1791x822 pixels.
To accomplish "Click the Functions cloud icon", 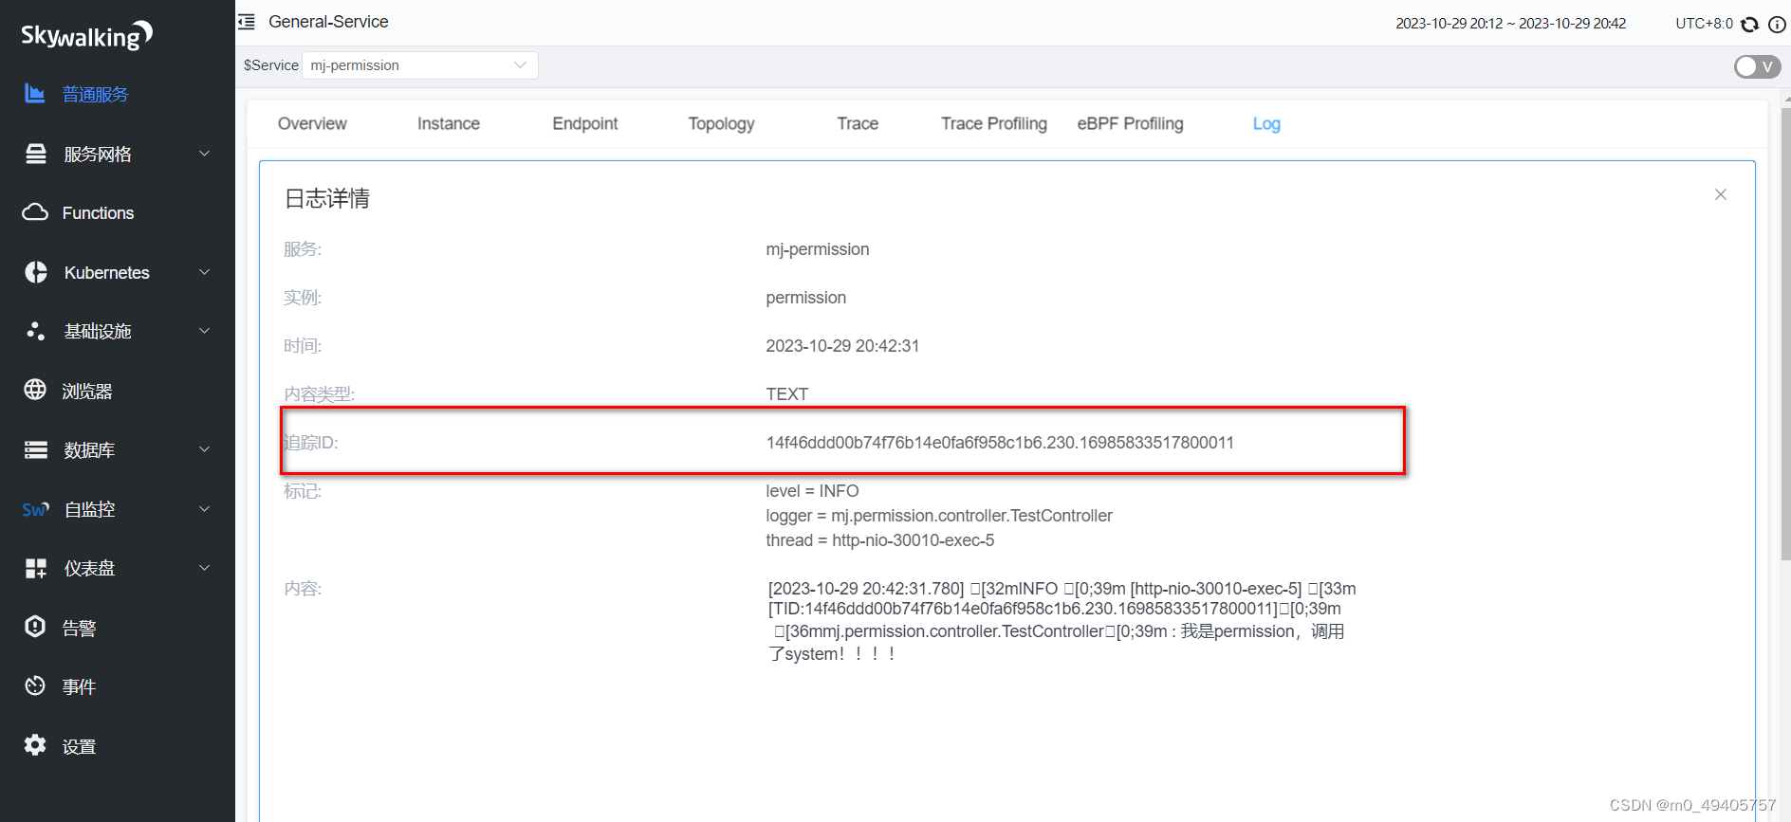I will tap(35, 212).
